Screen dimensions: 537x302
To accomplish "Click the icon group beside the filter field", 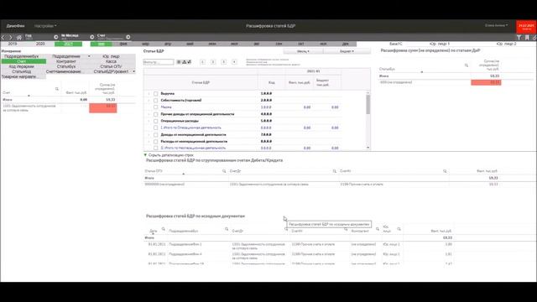I will click(x=184, y=62).
